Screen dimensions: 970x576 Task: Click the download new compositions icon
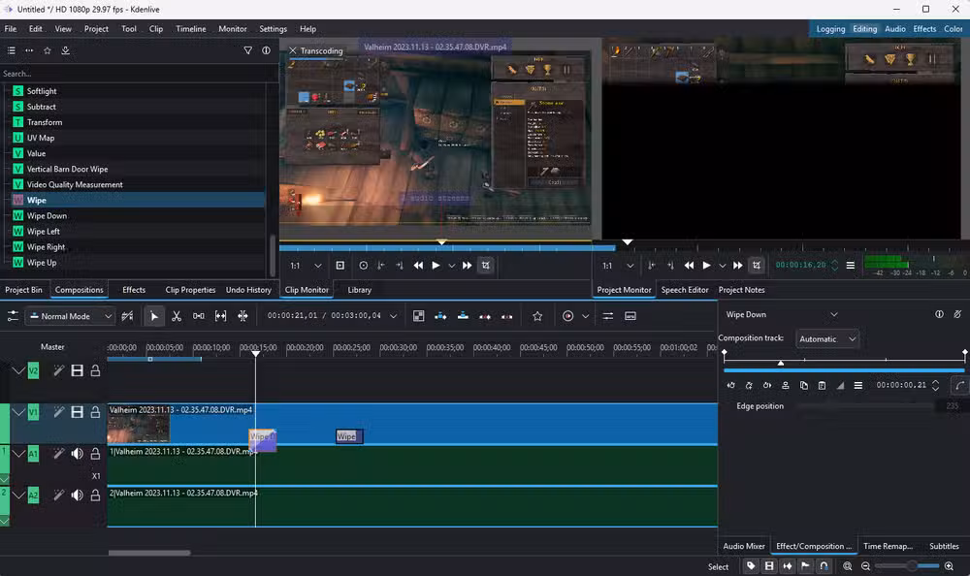coord(65,50)
